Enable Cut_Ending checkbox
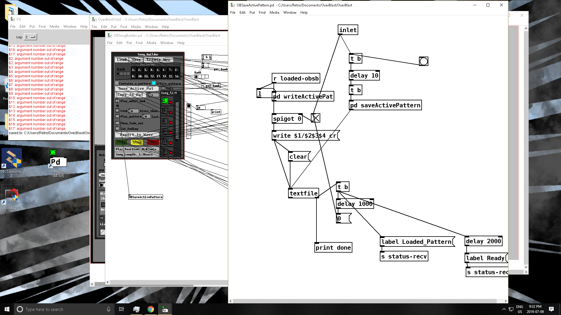Image resolution: width=561 pixels, height=315 pixels. [x=117, y=129]
